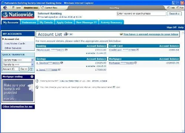Click the -£69920.39 mortgage balance
Viewport: 185px width, 133px height.
[x=172, y=63]
